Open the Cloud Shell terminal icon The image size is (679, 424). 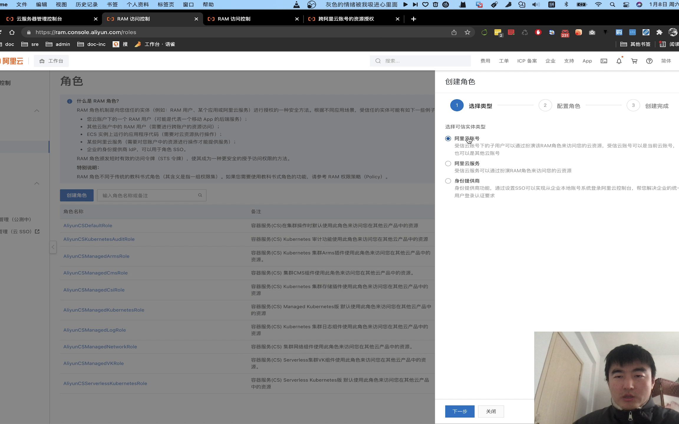click(604, 61)
